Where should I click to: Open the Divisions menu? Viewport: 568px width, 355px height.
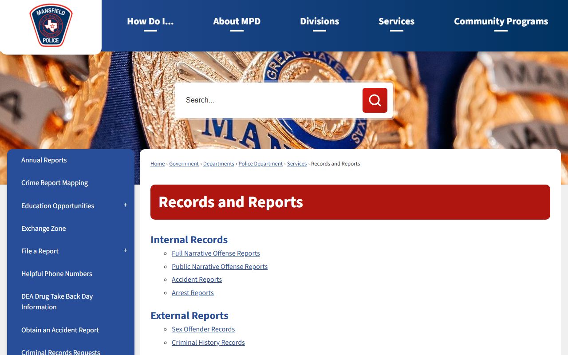319,21
